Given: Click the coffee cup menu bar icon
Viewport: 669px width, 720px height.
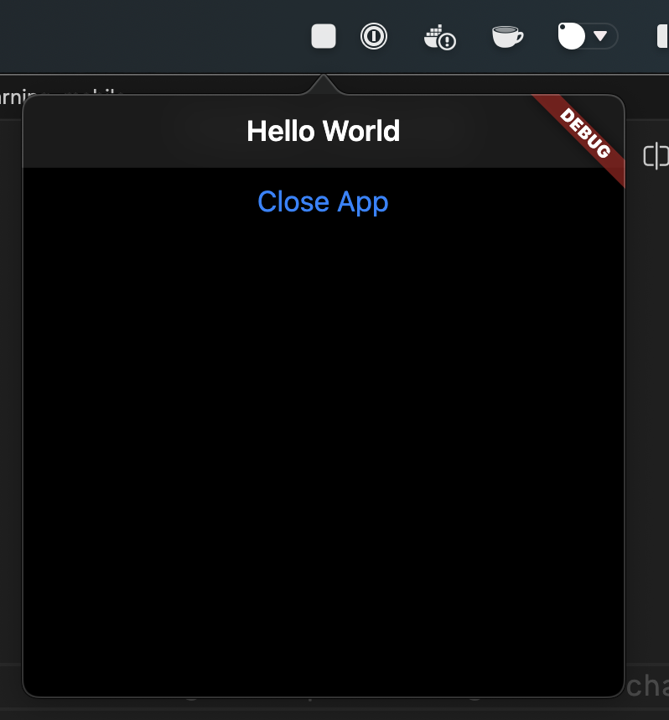Looking at the screenshot, I should pos(507,36).
